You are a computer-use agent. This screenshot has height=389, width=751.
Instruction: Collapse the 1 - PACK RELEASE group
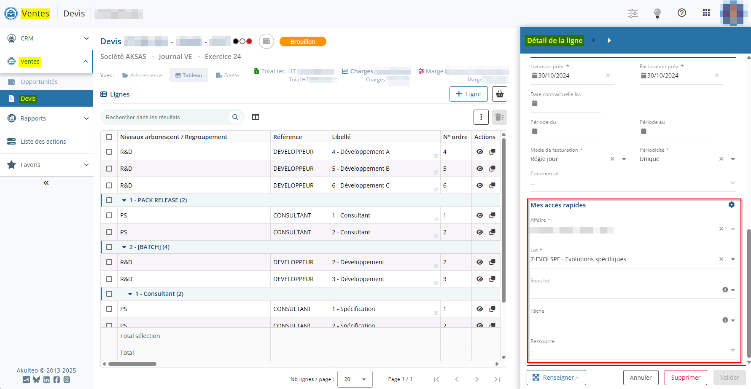124,200
